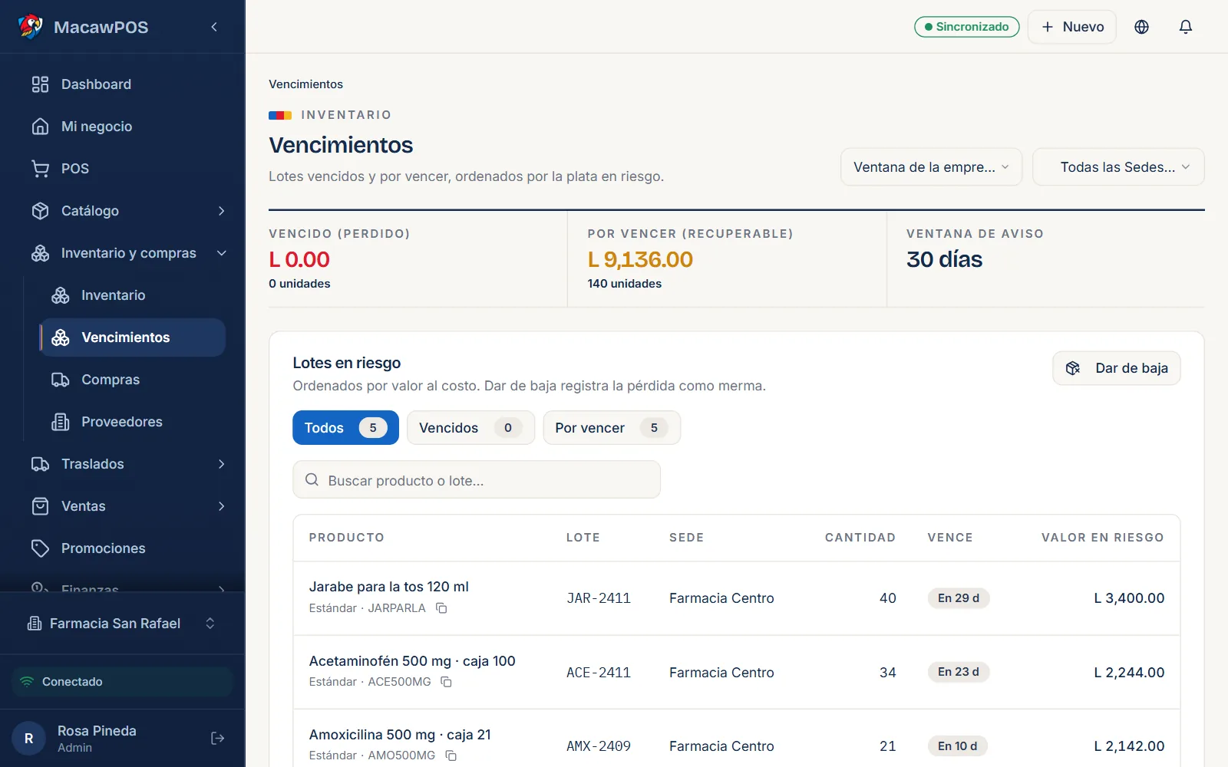Click the log out icon beside Rosa Pineda
This screenshot has width=1228, height=767.
tap(218, 738)
